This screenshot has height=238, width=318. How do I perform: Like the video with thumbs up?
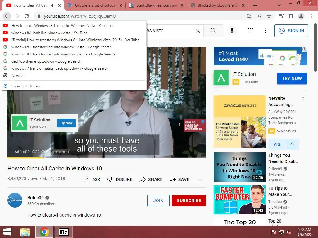tap(92, 179)
